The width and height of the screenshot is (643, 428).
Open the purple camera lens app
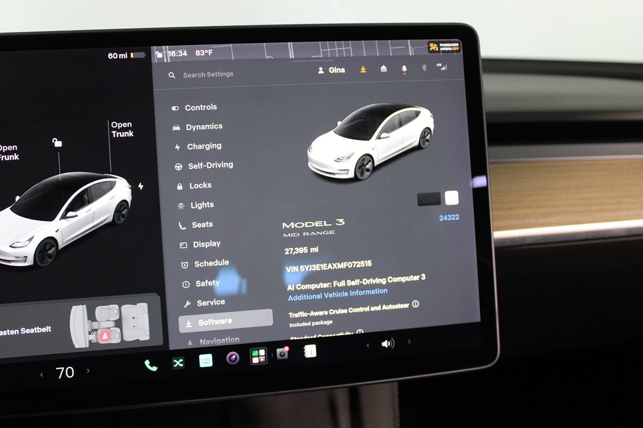coord(233,358)
